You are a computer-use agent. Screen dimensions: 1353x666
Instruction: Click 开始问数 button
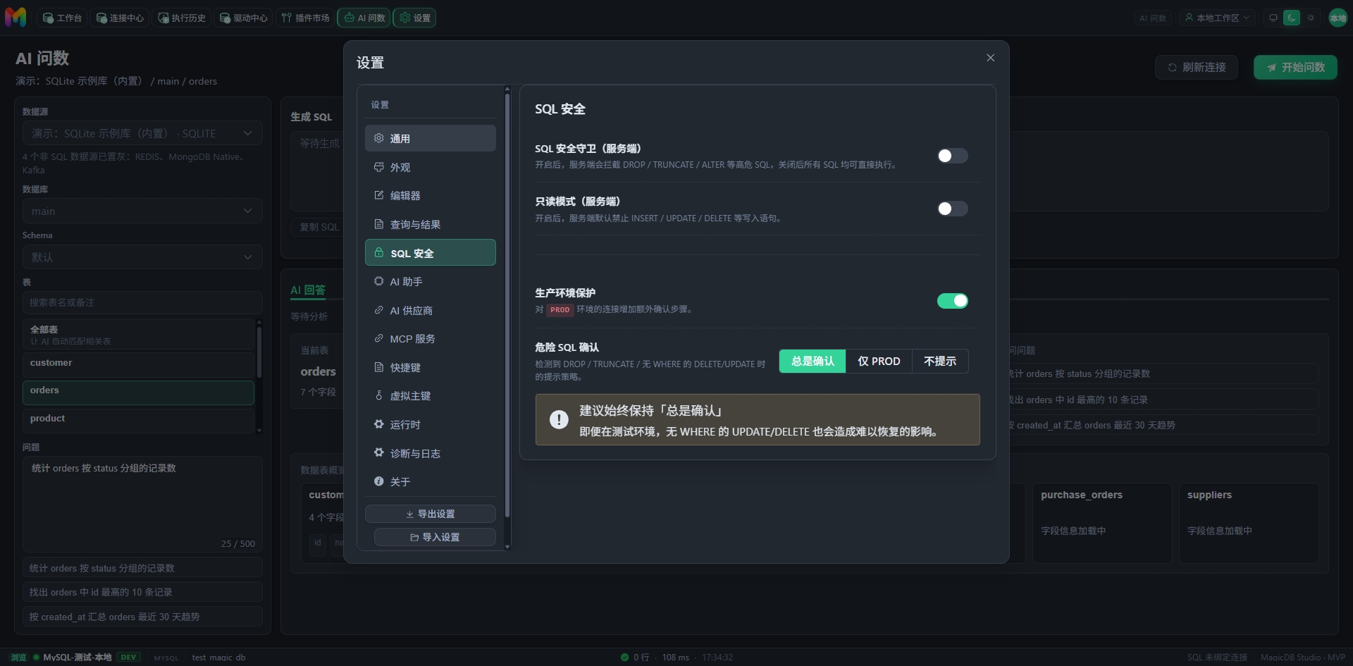coord(1295,67)
